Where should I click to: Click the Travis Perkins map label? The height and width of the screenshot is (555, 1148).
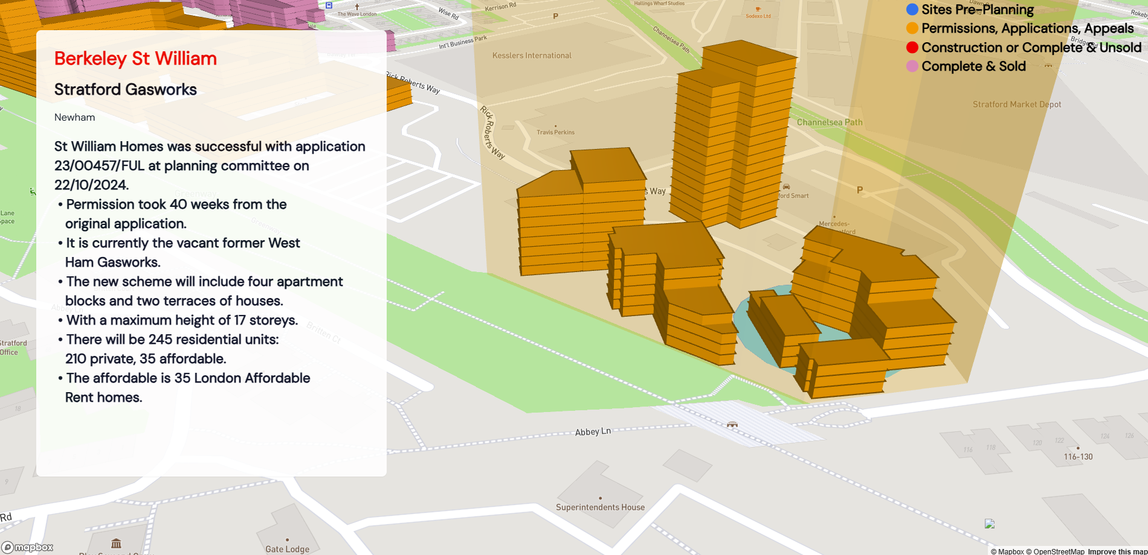point(556,132)
